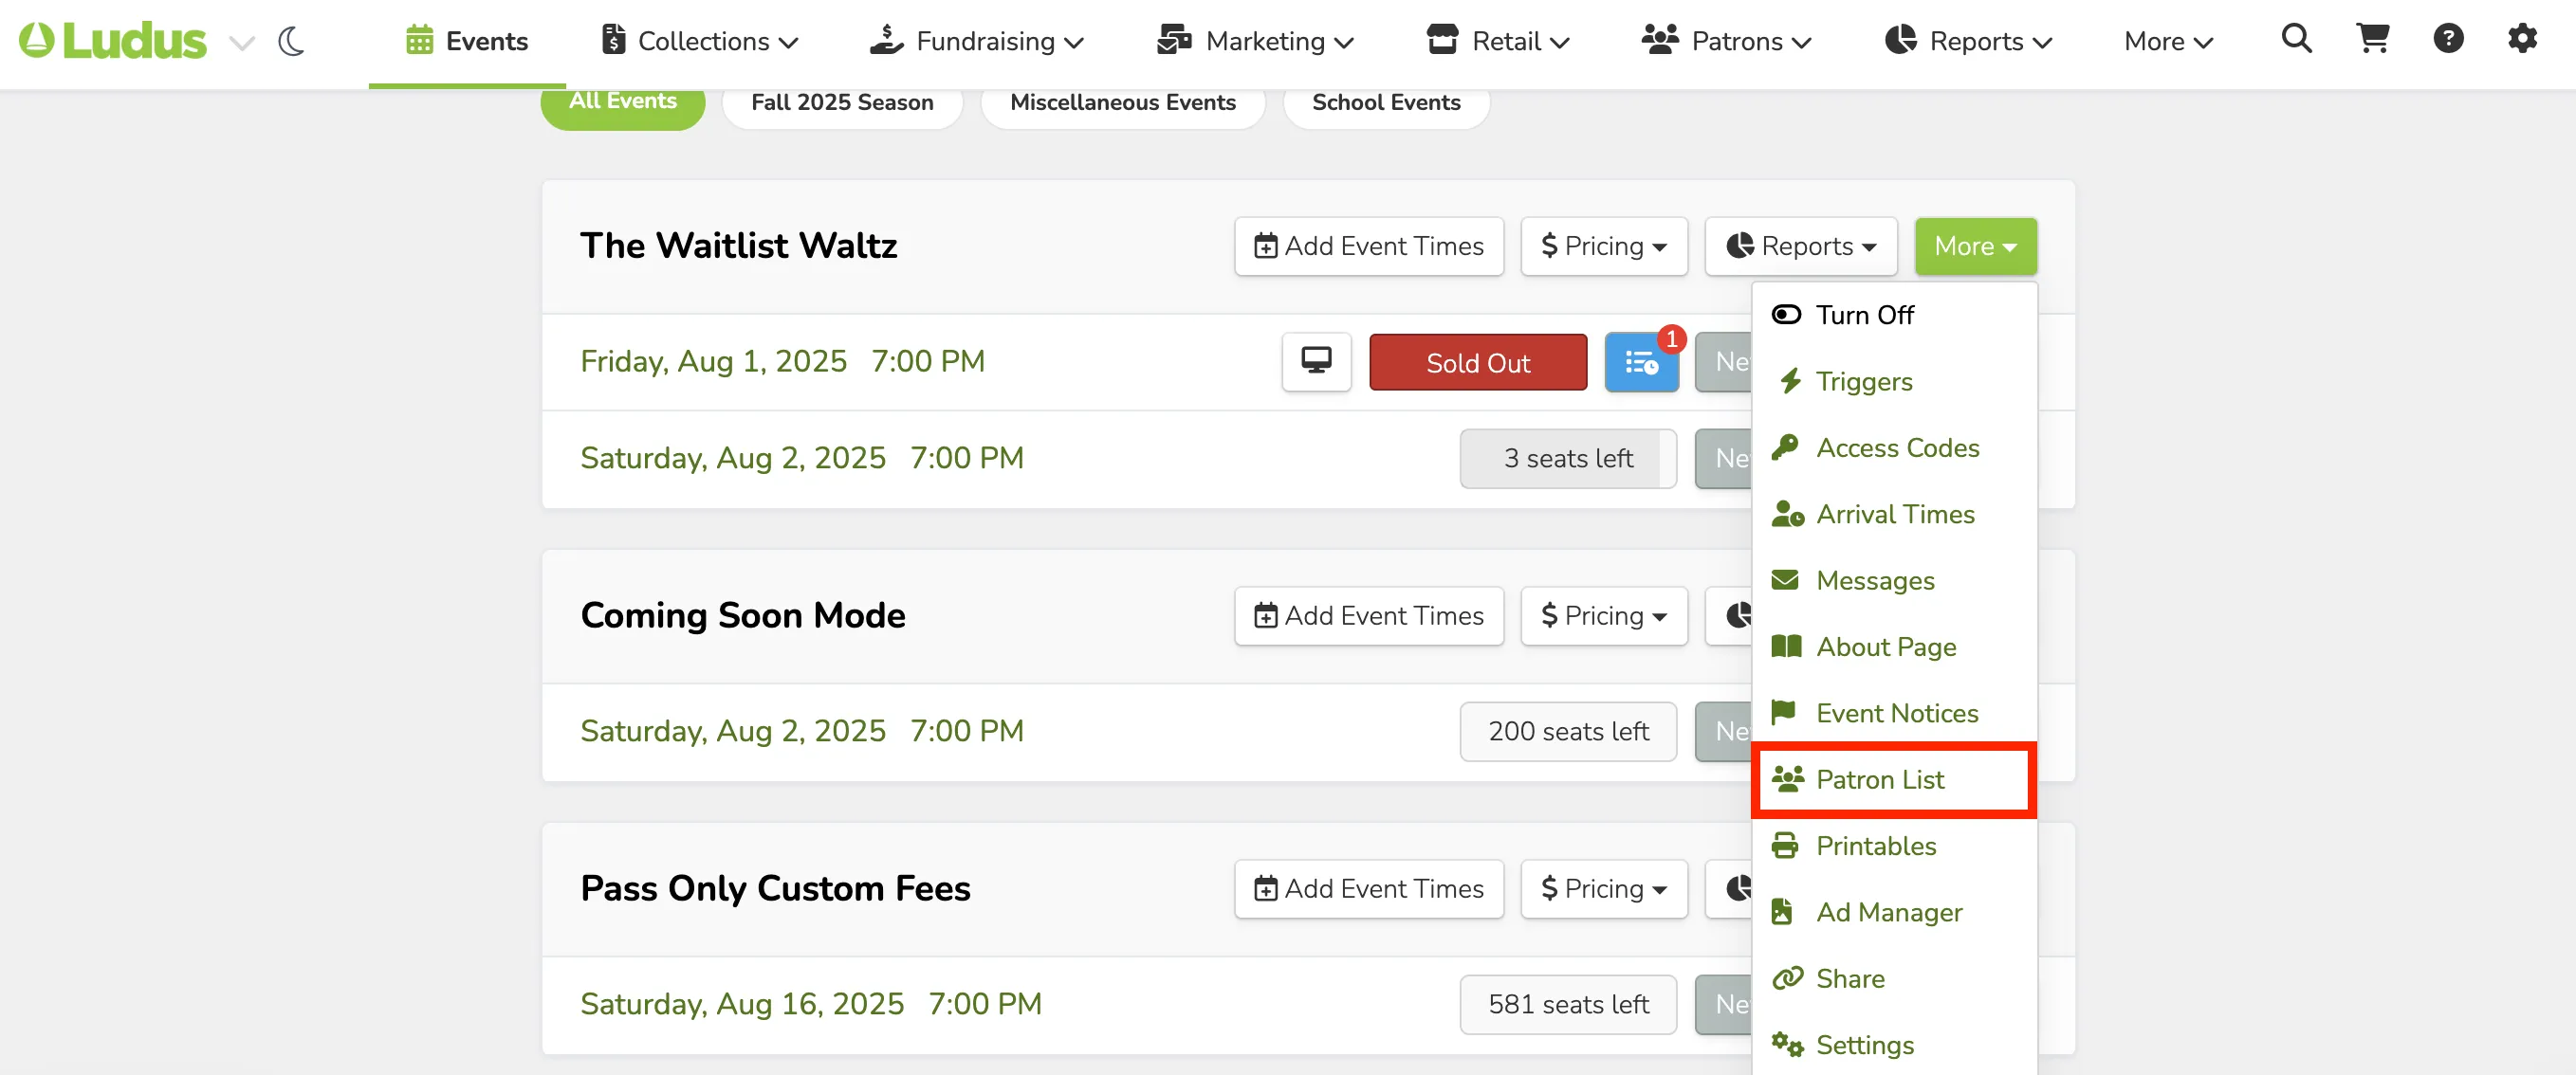Expand the Patrons menu in navbar

coord(1726,41)
